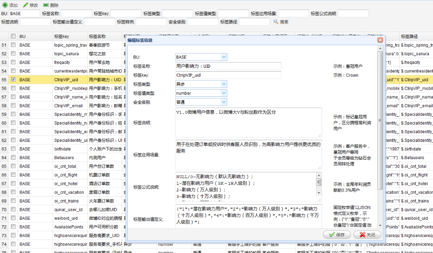The width and height of the screenshot is (433, 253).
Task: Check the CtripVIP_email row checkbox
Action: point(13,105)
